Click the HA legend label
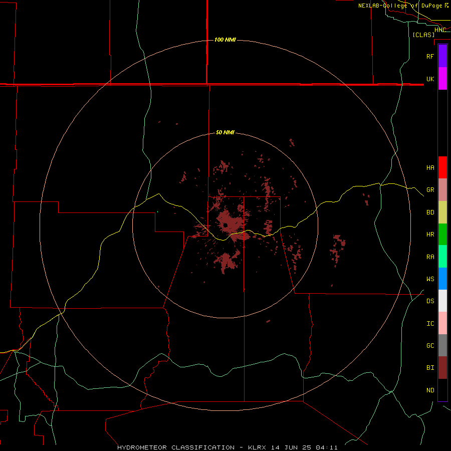This screenshot has height=451, width=451. point(430,168)
